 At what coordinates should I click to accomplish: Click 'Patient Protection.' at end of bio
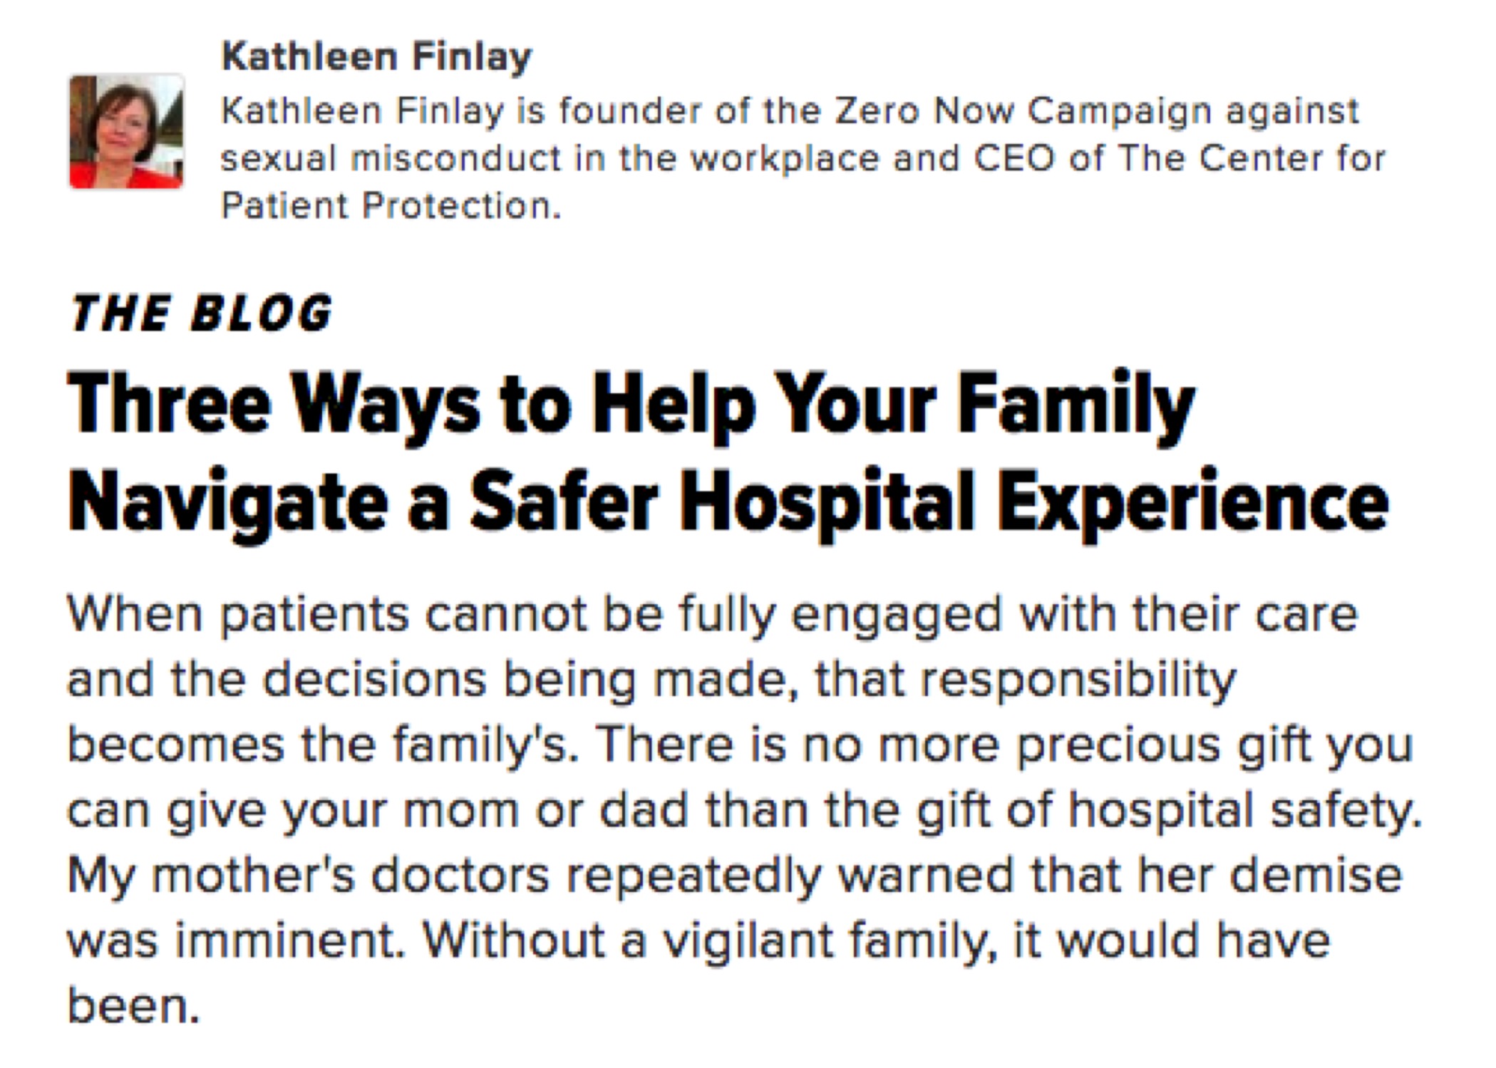pyautogui.click(x=391, y=206)
